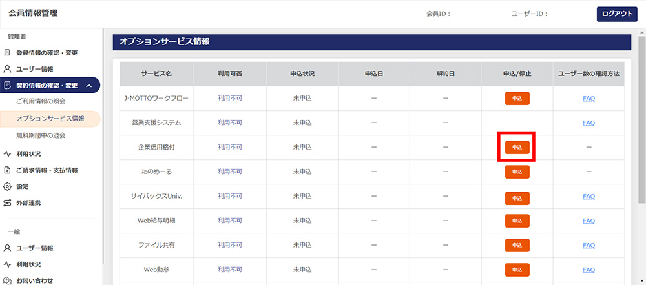Viewport: 646px width, 285px height.
Task: Open 無料期間中の退会 submenu item
Action: point(41,135)
